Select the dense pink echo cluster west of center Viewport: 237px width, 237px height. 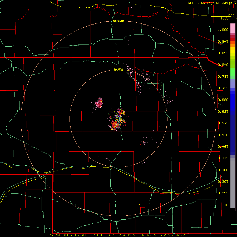point(98,103)
